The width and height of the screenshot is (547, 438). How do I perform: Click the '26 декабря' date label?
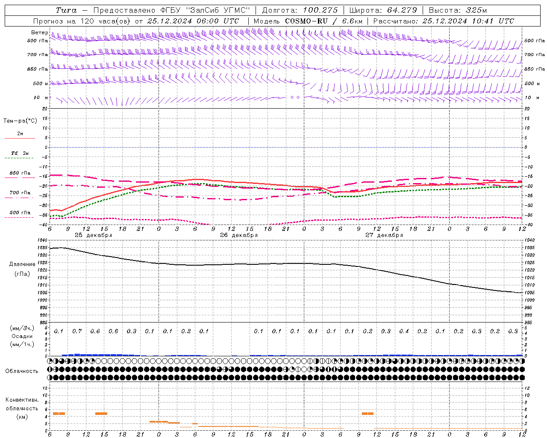tap(238, 235)
